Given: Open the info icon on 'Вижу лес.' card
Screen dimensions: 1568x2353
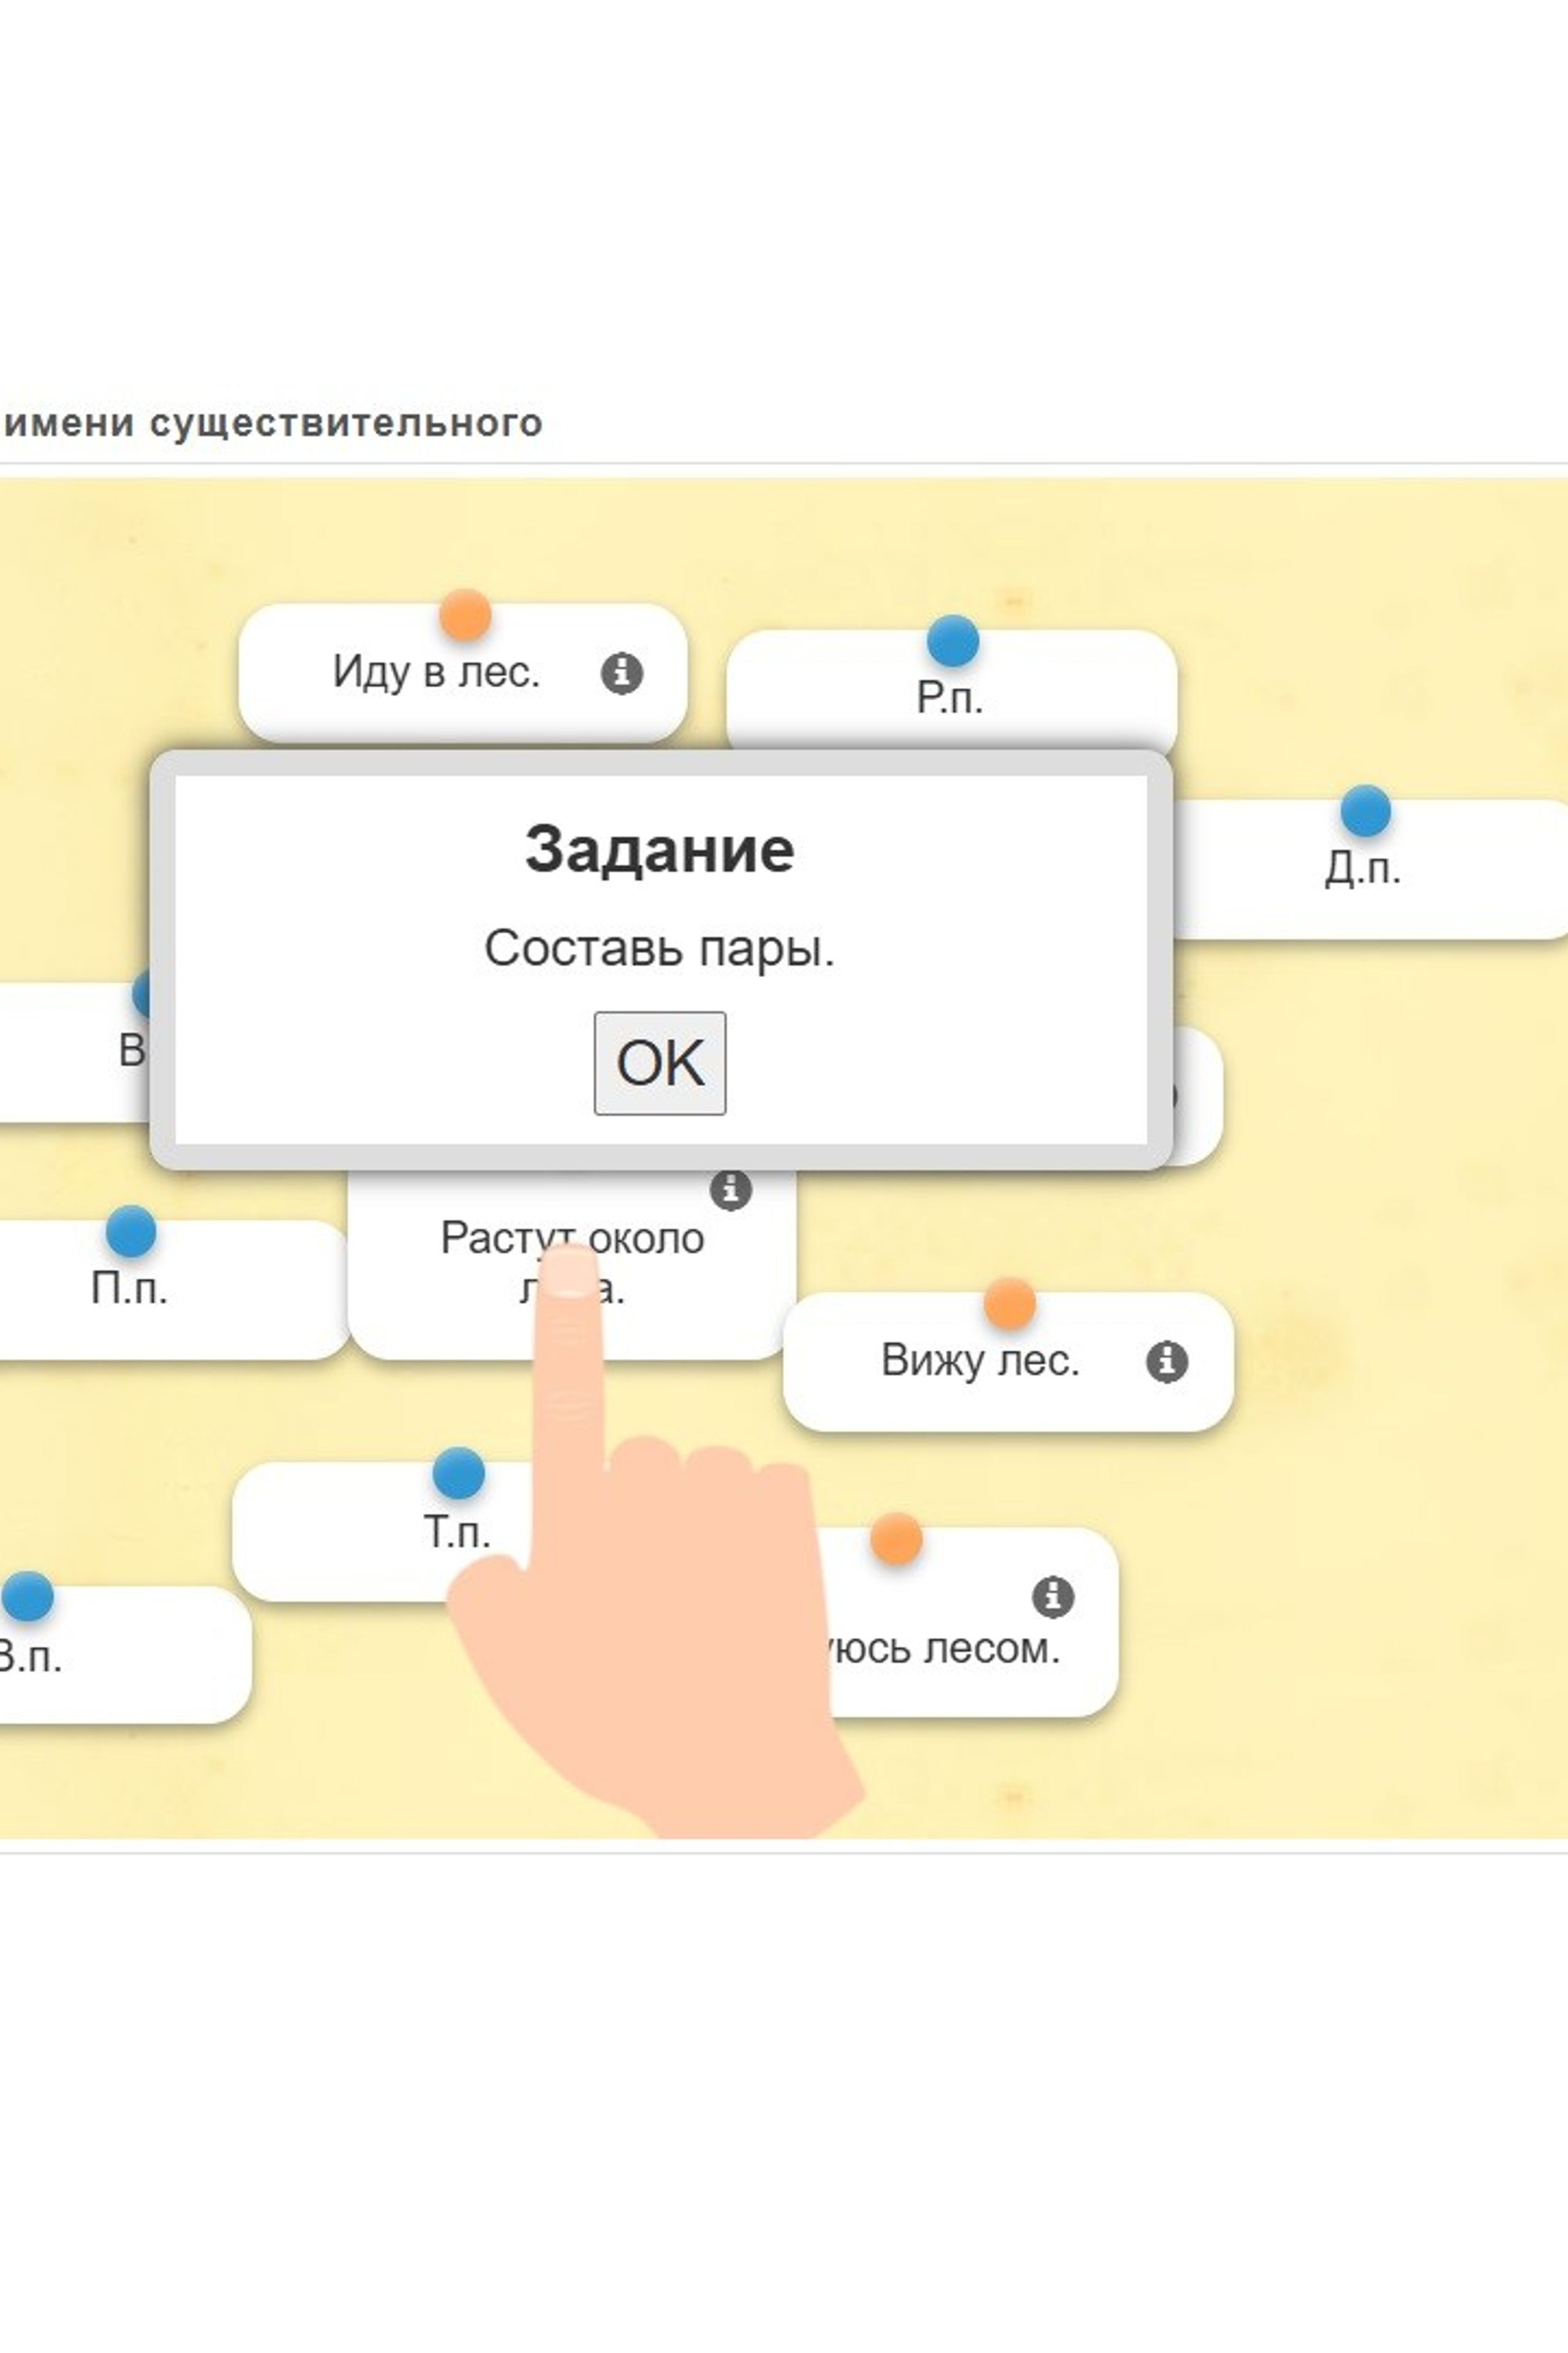Looking at the screenshot, I should 1166,1362.
